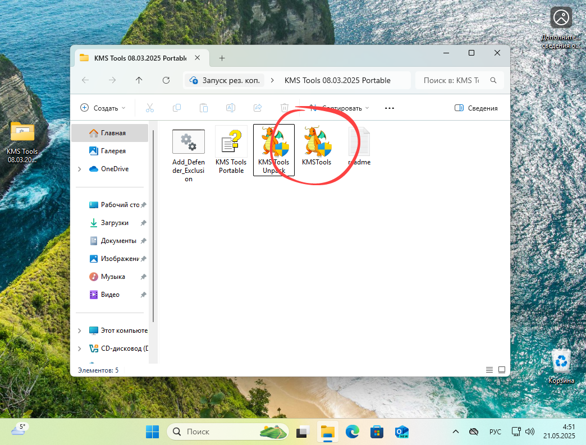
Task: Open the more options ellipsis menu
Action: point(390,108)
